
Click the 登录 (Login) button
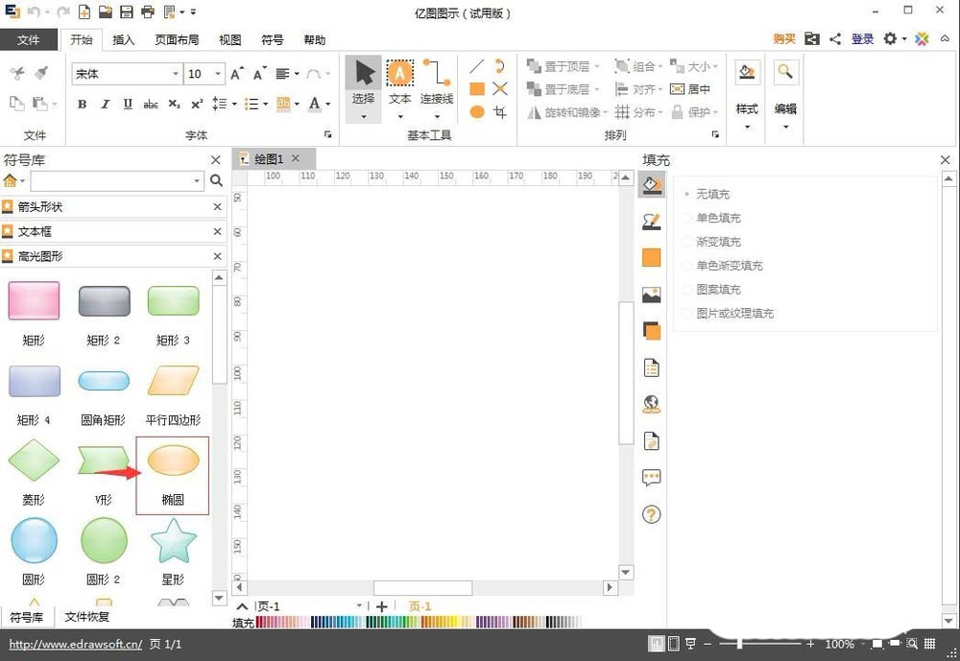(x=862, y=39)
